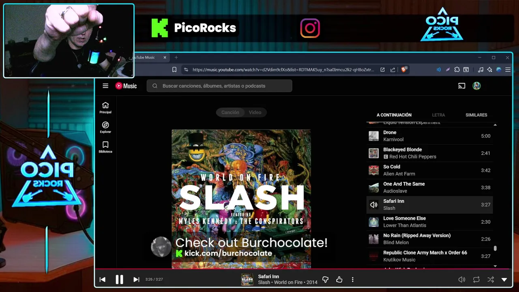Open the SIMILARES tab
This screenshot has width=519, height=292.
pos(476,115)
